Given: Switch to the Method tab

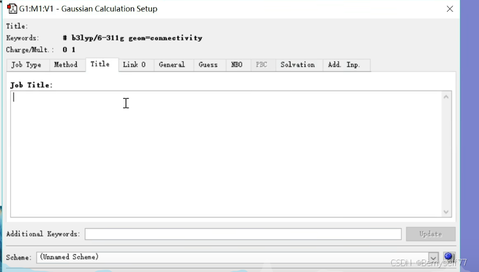Looking at the screenshot, I should [66, 65].
